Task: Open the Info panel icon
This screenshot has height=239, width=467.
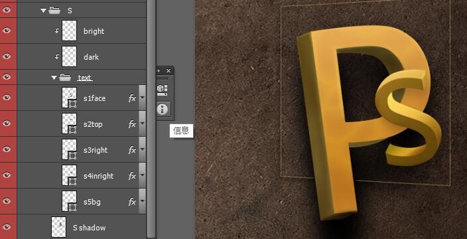Action: click(x=163, y=110)
